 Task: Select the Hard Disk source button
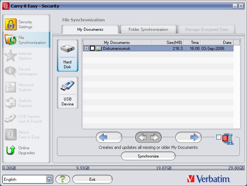(x=67, y=55)
